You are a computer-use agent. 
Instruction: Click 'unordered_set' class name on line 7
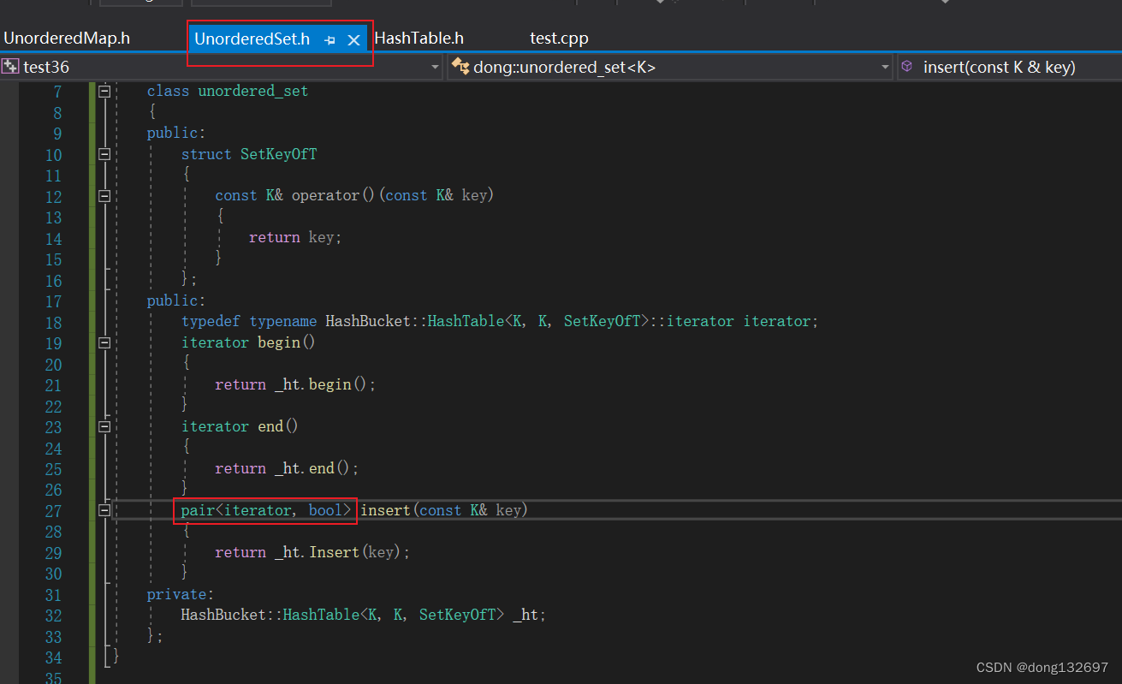pyautogui.click(x=253, y=91)
